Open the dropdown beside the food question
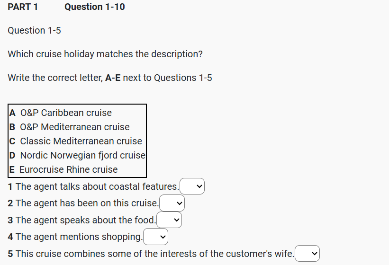The height and width of the screenshot is (265, 389). click(x=169, y=220)
